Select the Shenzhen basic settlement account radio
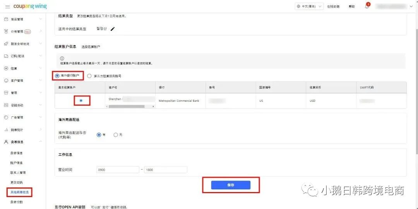 81,101
